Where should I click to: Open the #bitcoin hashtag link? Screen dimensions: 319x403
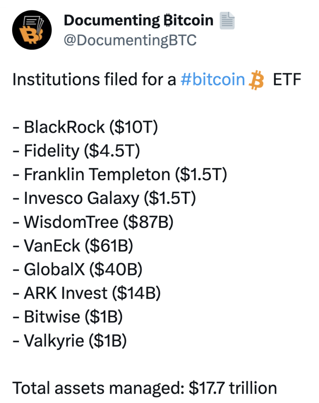point(212,80)
